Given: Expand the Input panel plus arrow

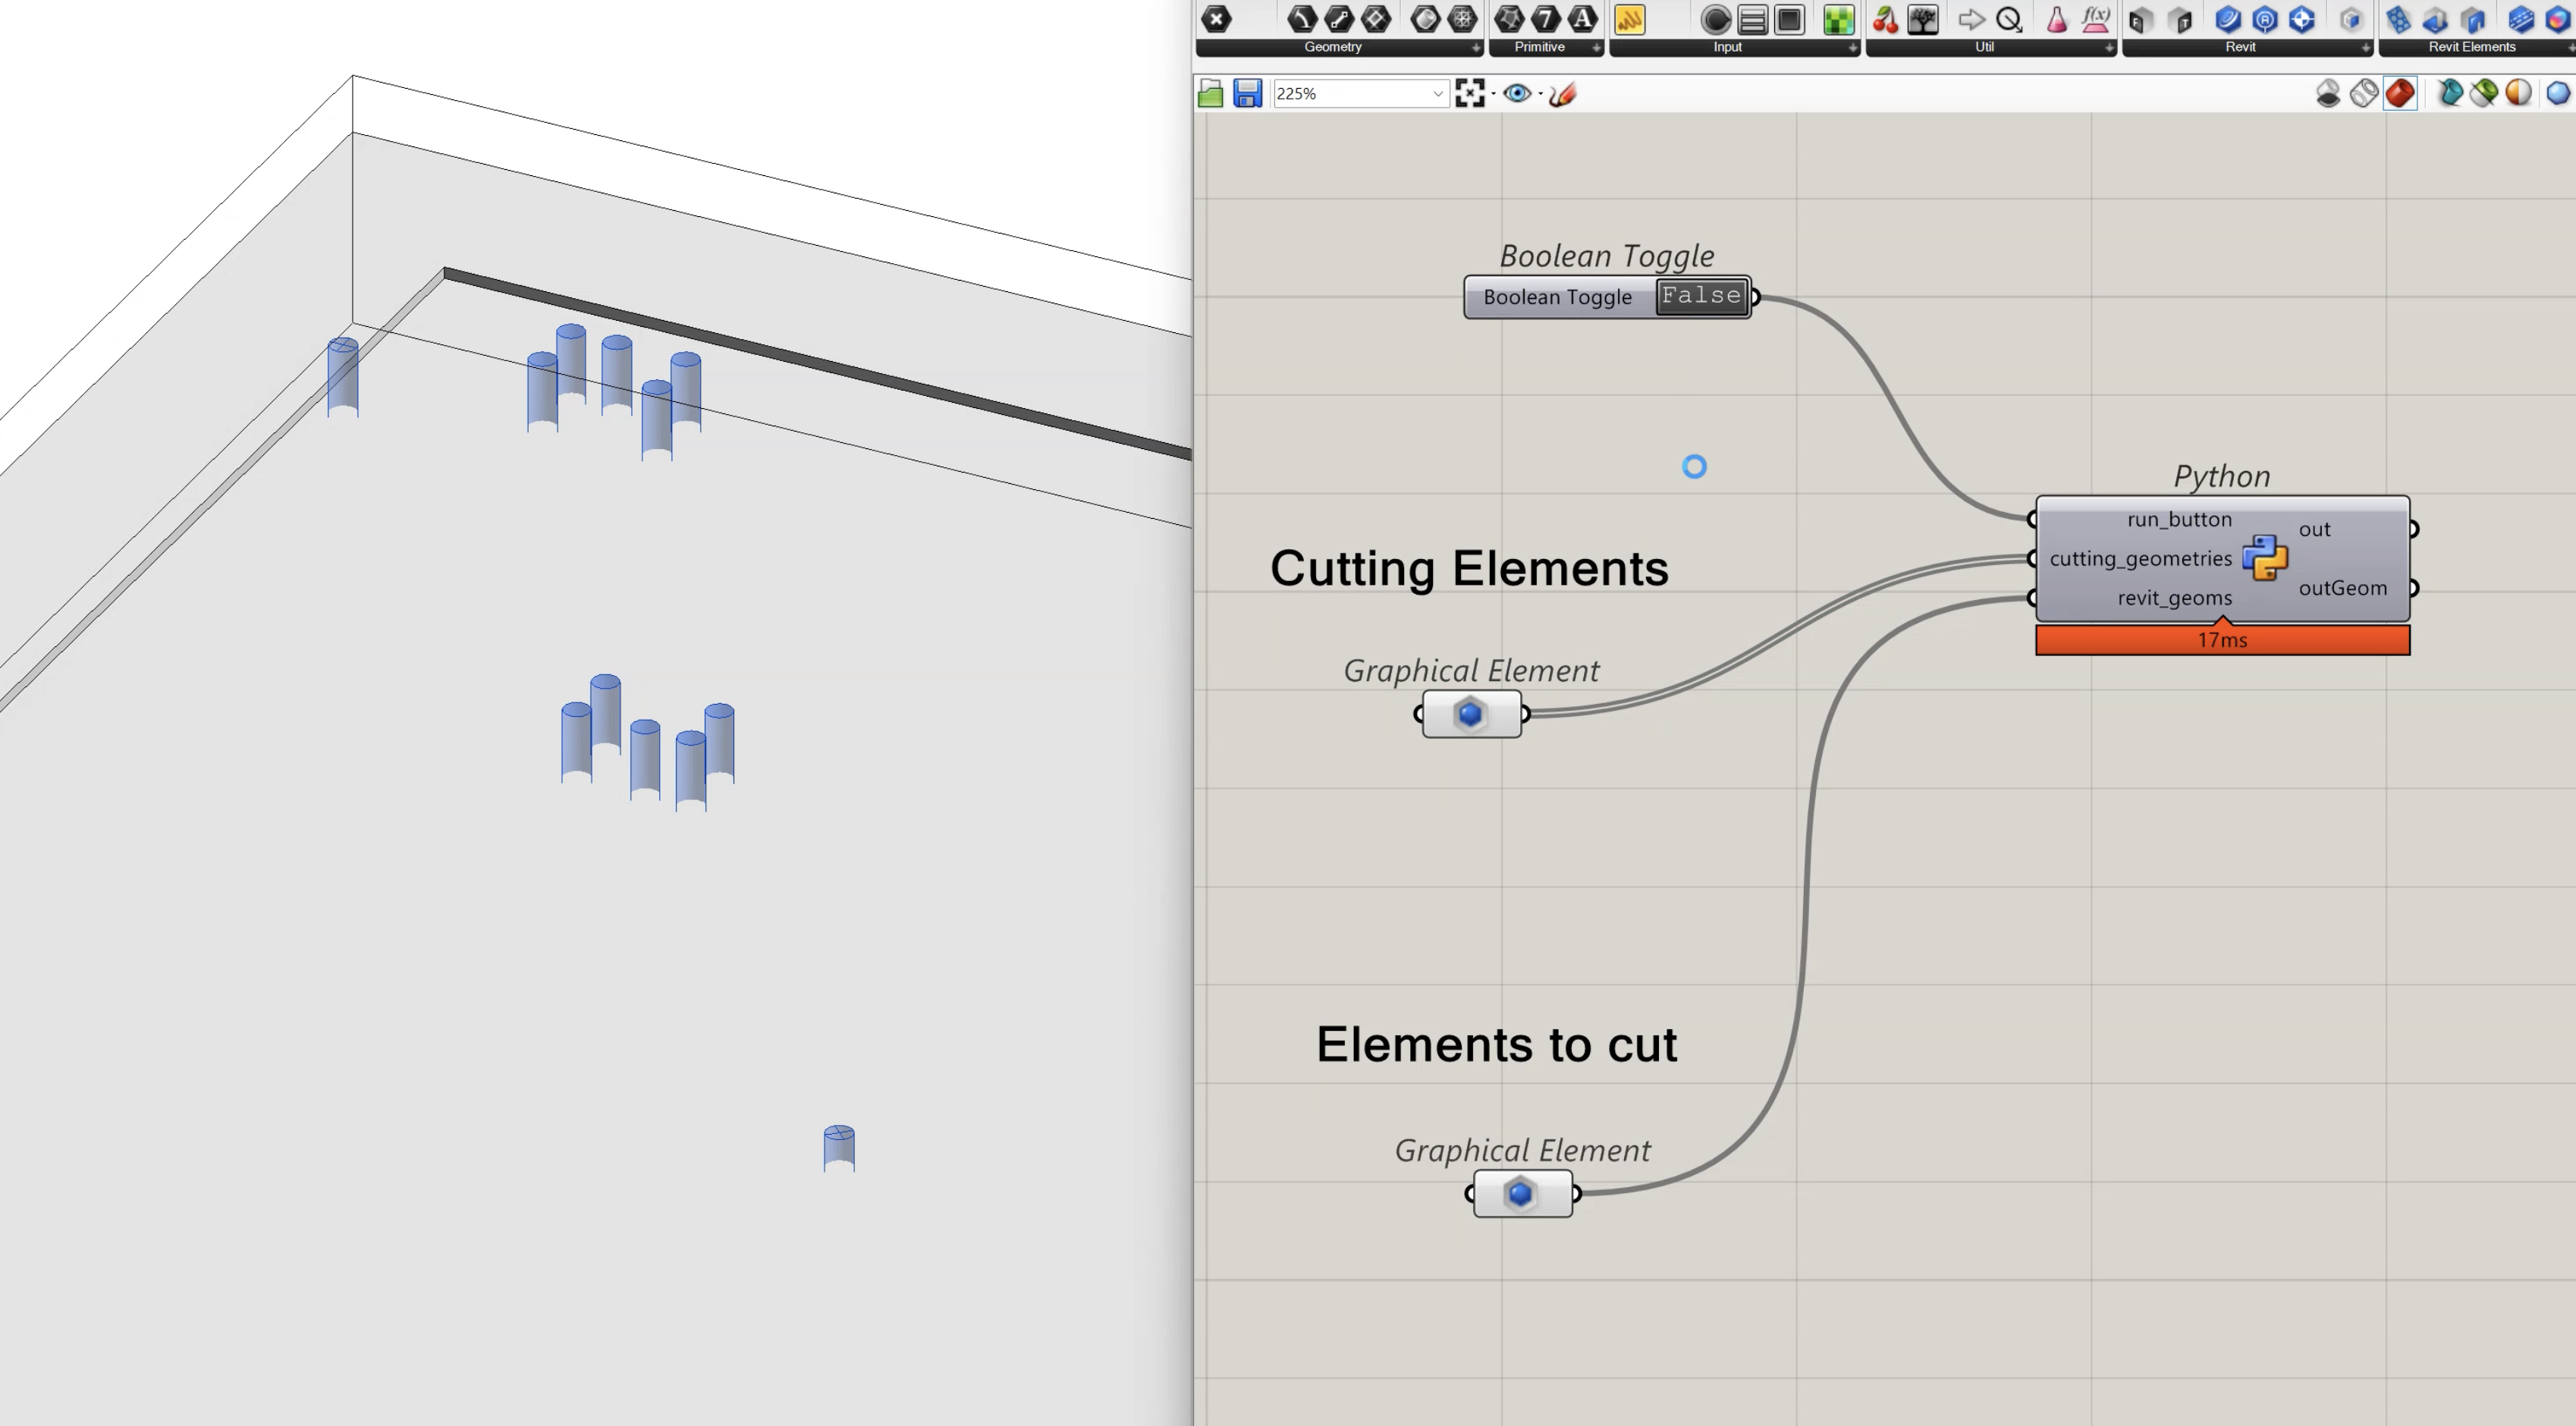Looking at the screenshot, I should [1852, 48].
